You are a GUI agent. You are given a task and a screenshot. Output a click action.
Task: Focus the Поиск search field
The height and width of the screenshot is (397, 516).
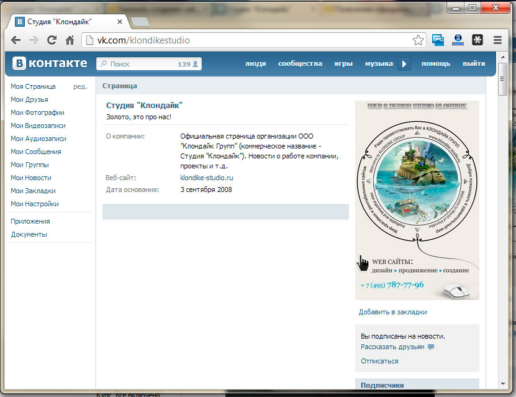[149, 64]
